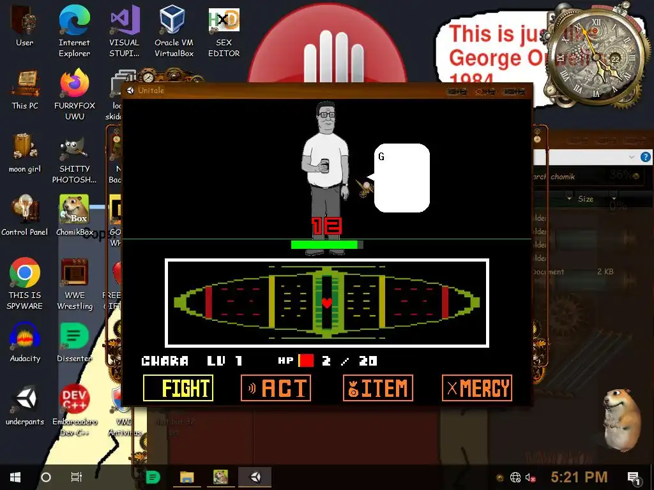
Task: Open the moon girl desktop icon
Action: (25, 152)
